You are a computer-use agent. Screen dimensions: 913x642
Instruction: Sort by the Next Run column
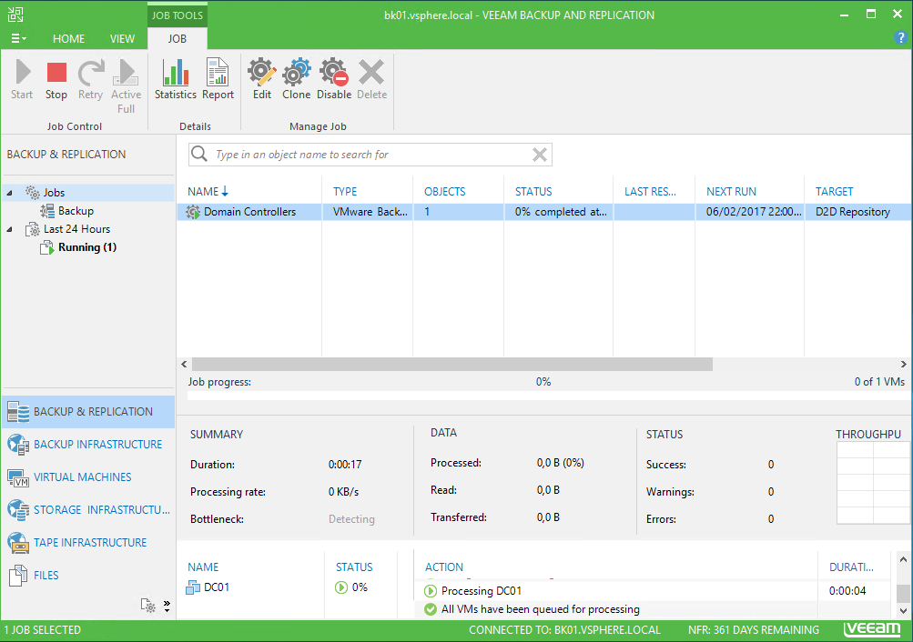click(x=731, y=191)
